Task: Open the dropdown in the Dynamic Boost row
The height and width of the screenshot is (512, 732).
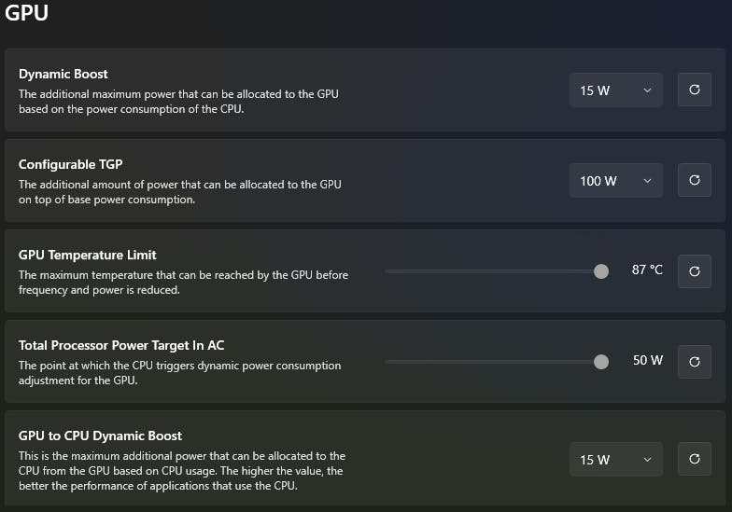Action: pyautogui.click(x=615, y=90)
